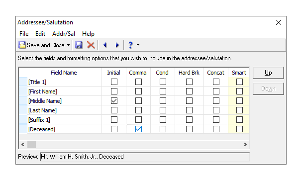Viewport: 300px width, 180px height.
Task: Click the floppy disk Save icon
Action: tap(79, 45)
